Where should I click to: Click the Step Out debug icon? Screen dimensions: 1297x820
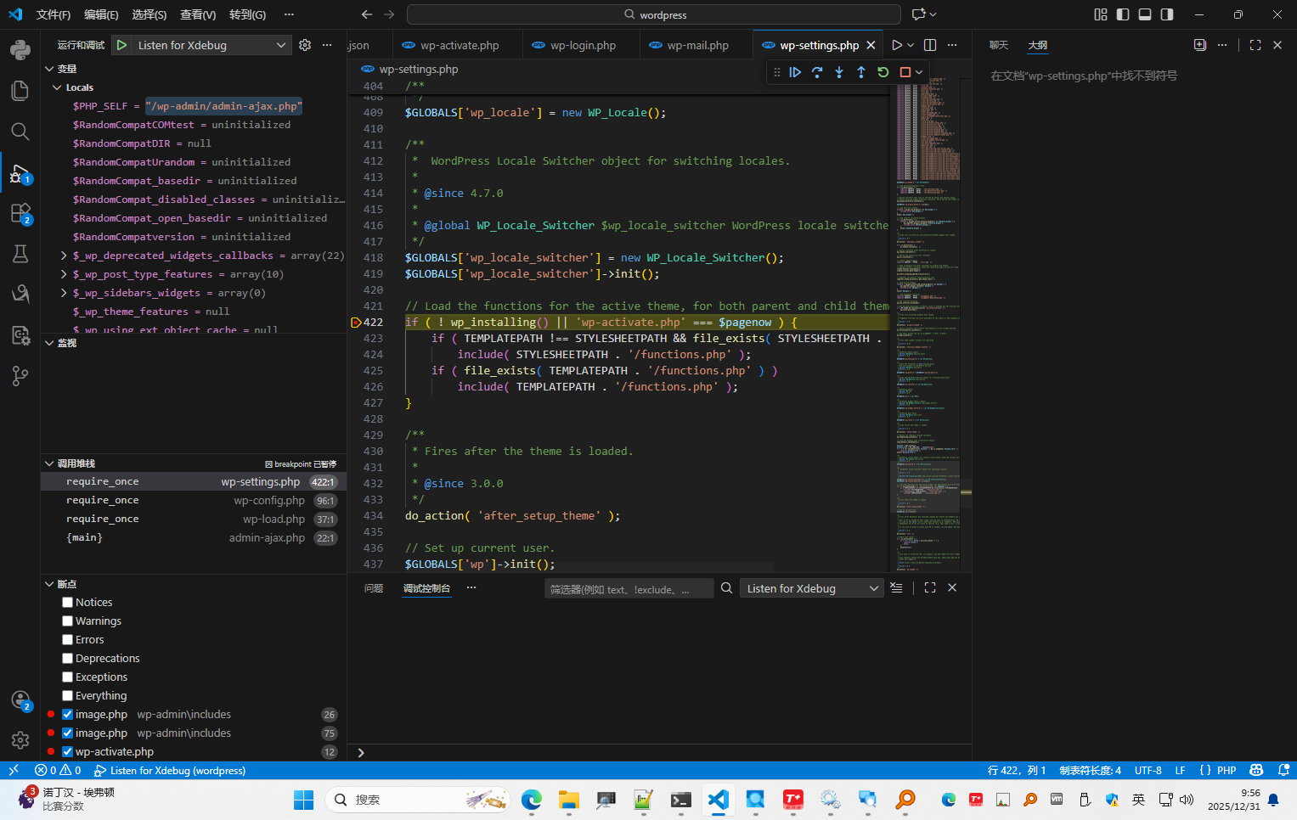pyautogui.click(x=861, y=72)
